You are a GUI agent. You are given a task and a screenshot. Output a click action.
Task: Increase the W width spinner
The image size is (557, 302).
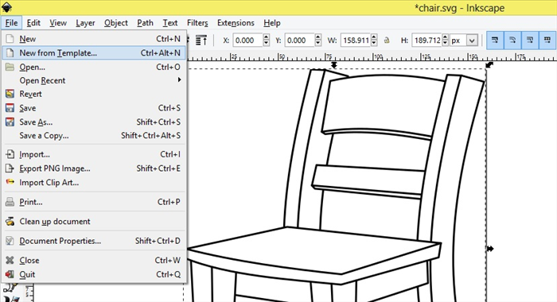tap(374, 37)
